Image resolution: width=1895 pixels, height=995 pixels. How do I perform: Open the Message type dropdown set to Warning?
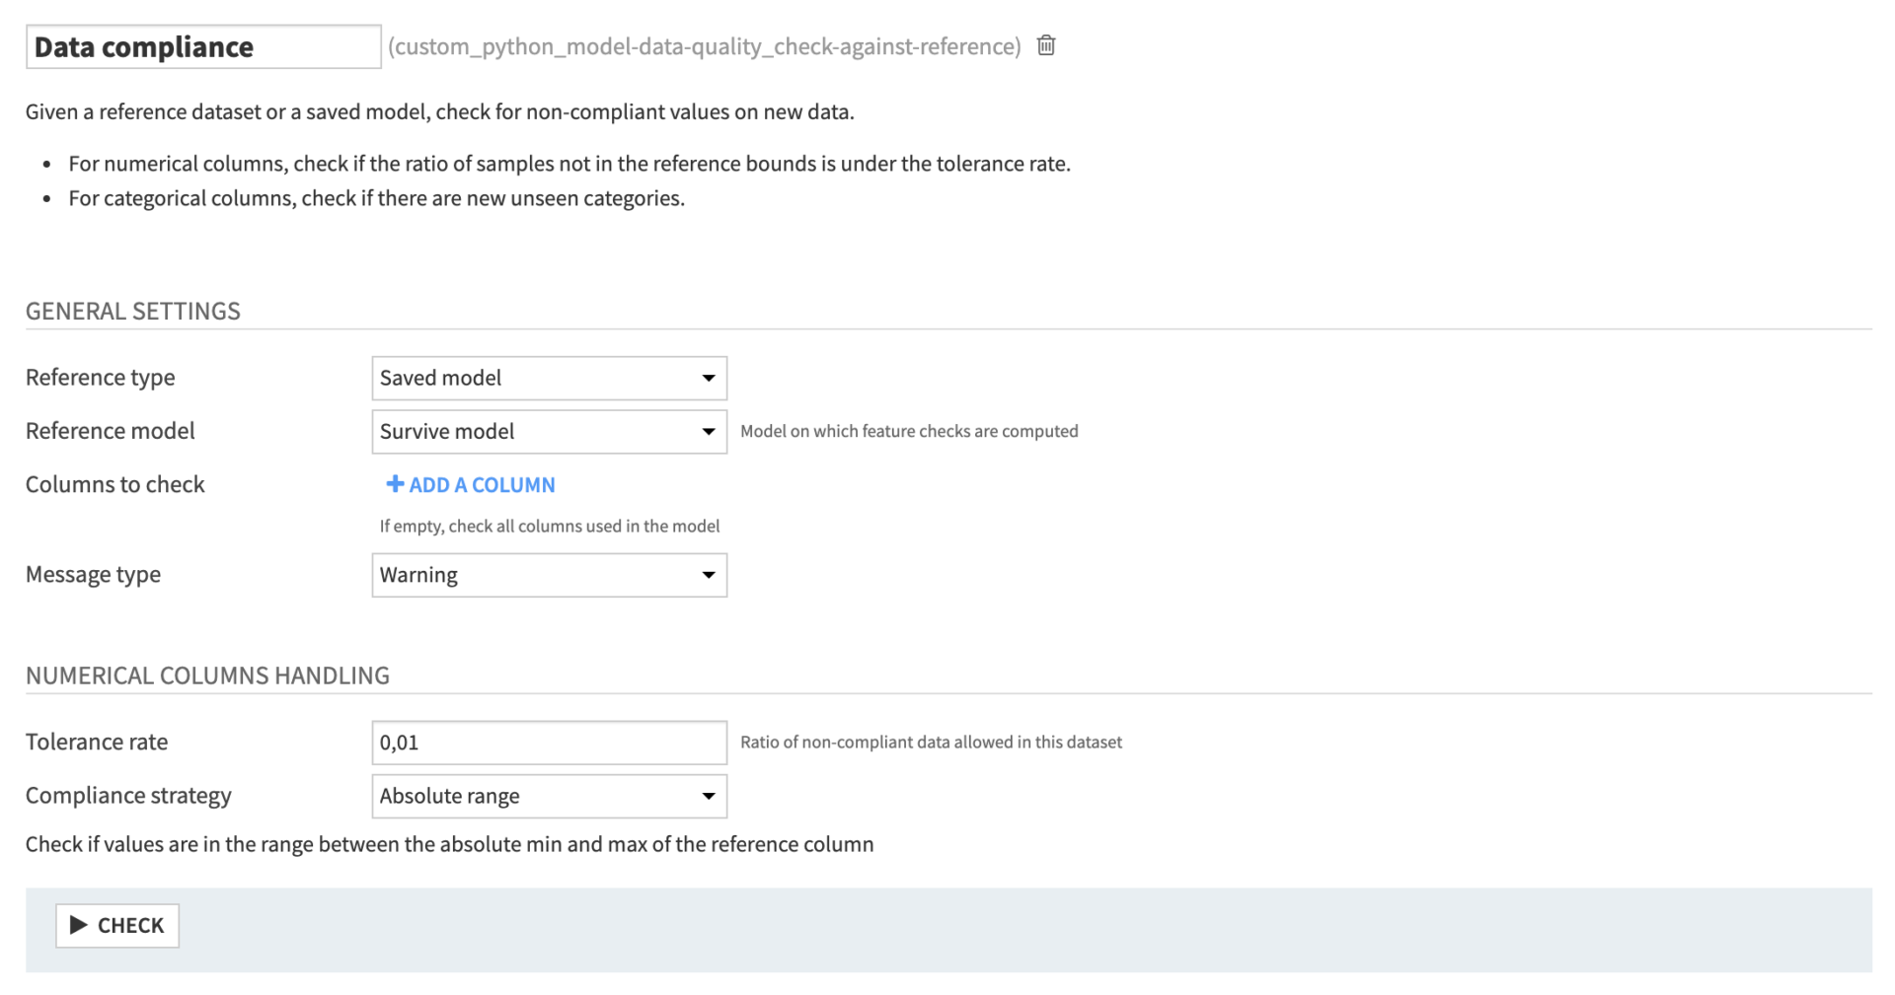549,575
